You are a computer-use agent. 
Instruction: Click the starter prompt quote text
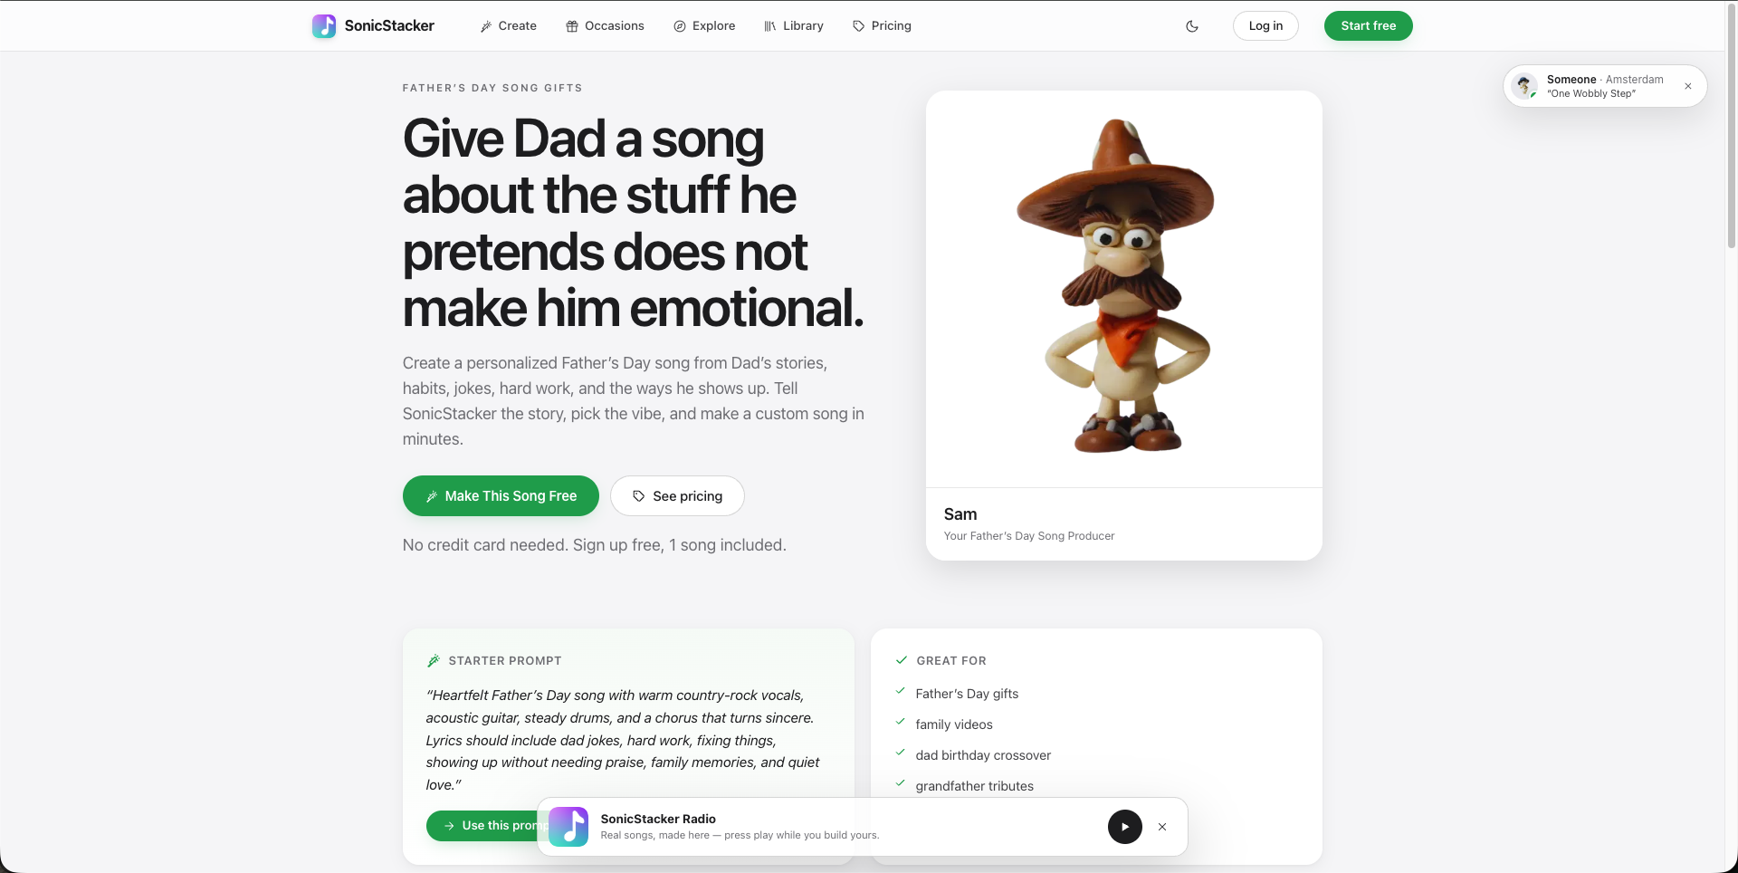click(x=625, y=740)
